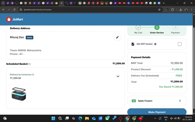Click the My Cart checkmark step

[138, 27]
